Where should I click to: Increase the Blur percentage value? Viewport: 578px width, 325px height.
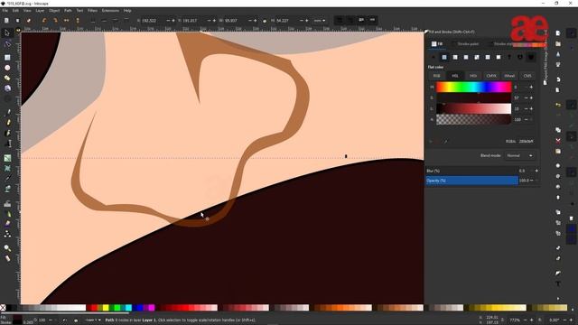point(536,171)
